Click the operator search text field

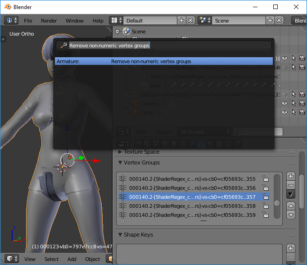164,45
